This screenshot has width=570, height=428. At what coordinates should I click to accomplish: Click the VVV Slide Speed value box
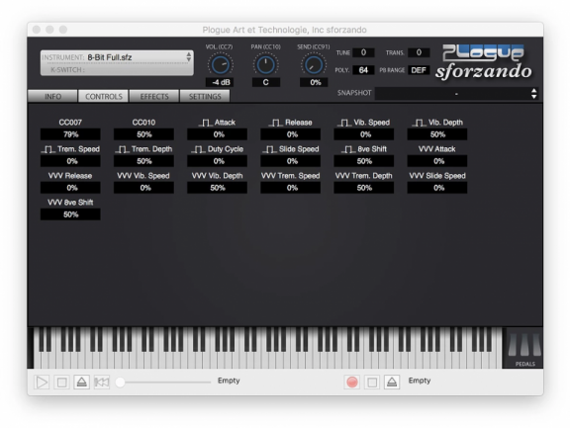[437, 188]
